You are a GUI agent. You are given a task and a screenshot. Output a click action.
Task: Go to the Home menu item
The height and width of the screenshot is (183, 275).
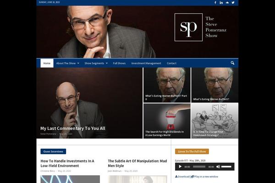coord(47,63)
